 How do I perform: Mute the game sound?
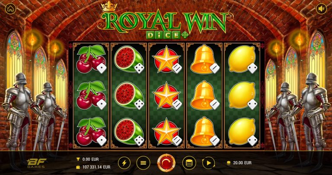click(321, 9)
